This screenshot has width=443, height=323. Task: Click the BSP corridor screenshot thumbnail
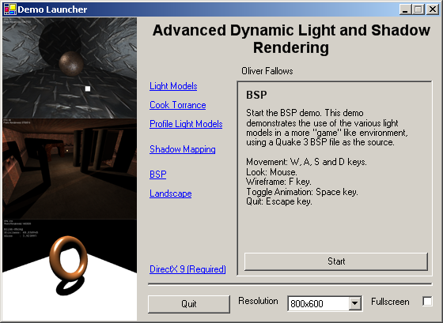click(70, 169)
